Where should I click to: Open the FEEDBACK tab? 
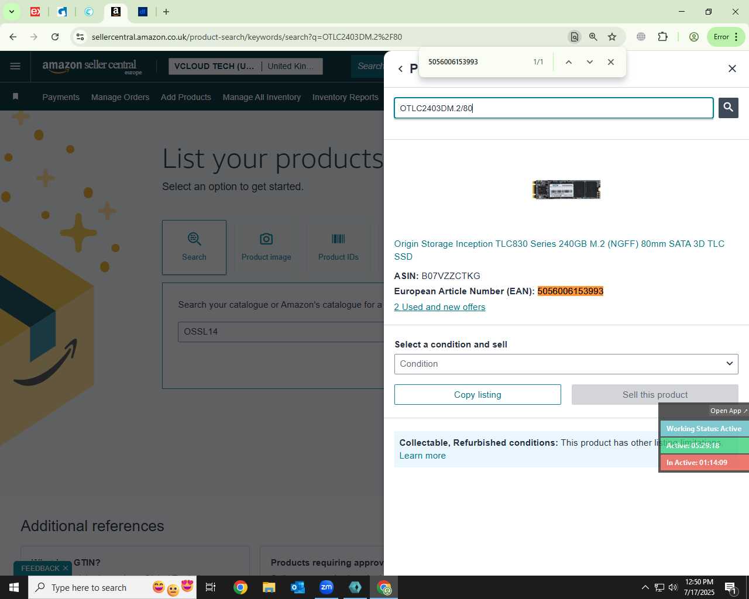(40, 568)
